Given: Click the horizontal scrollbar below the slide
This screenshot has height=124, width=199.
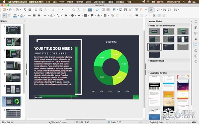Looking at the screenshot, I should pos(86,119).
